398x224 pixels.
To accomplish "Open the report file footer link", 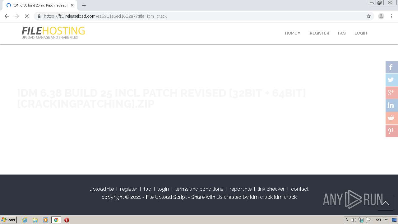I will click(240, 189).
